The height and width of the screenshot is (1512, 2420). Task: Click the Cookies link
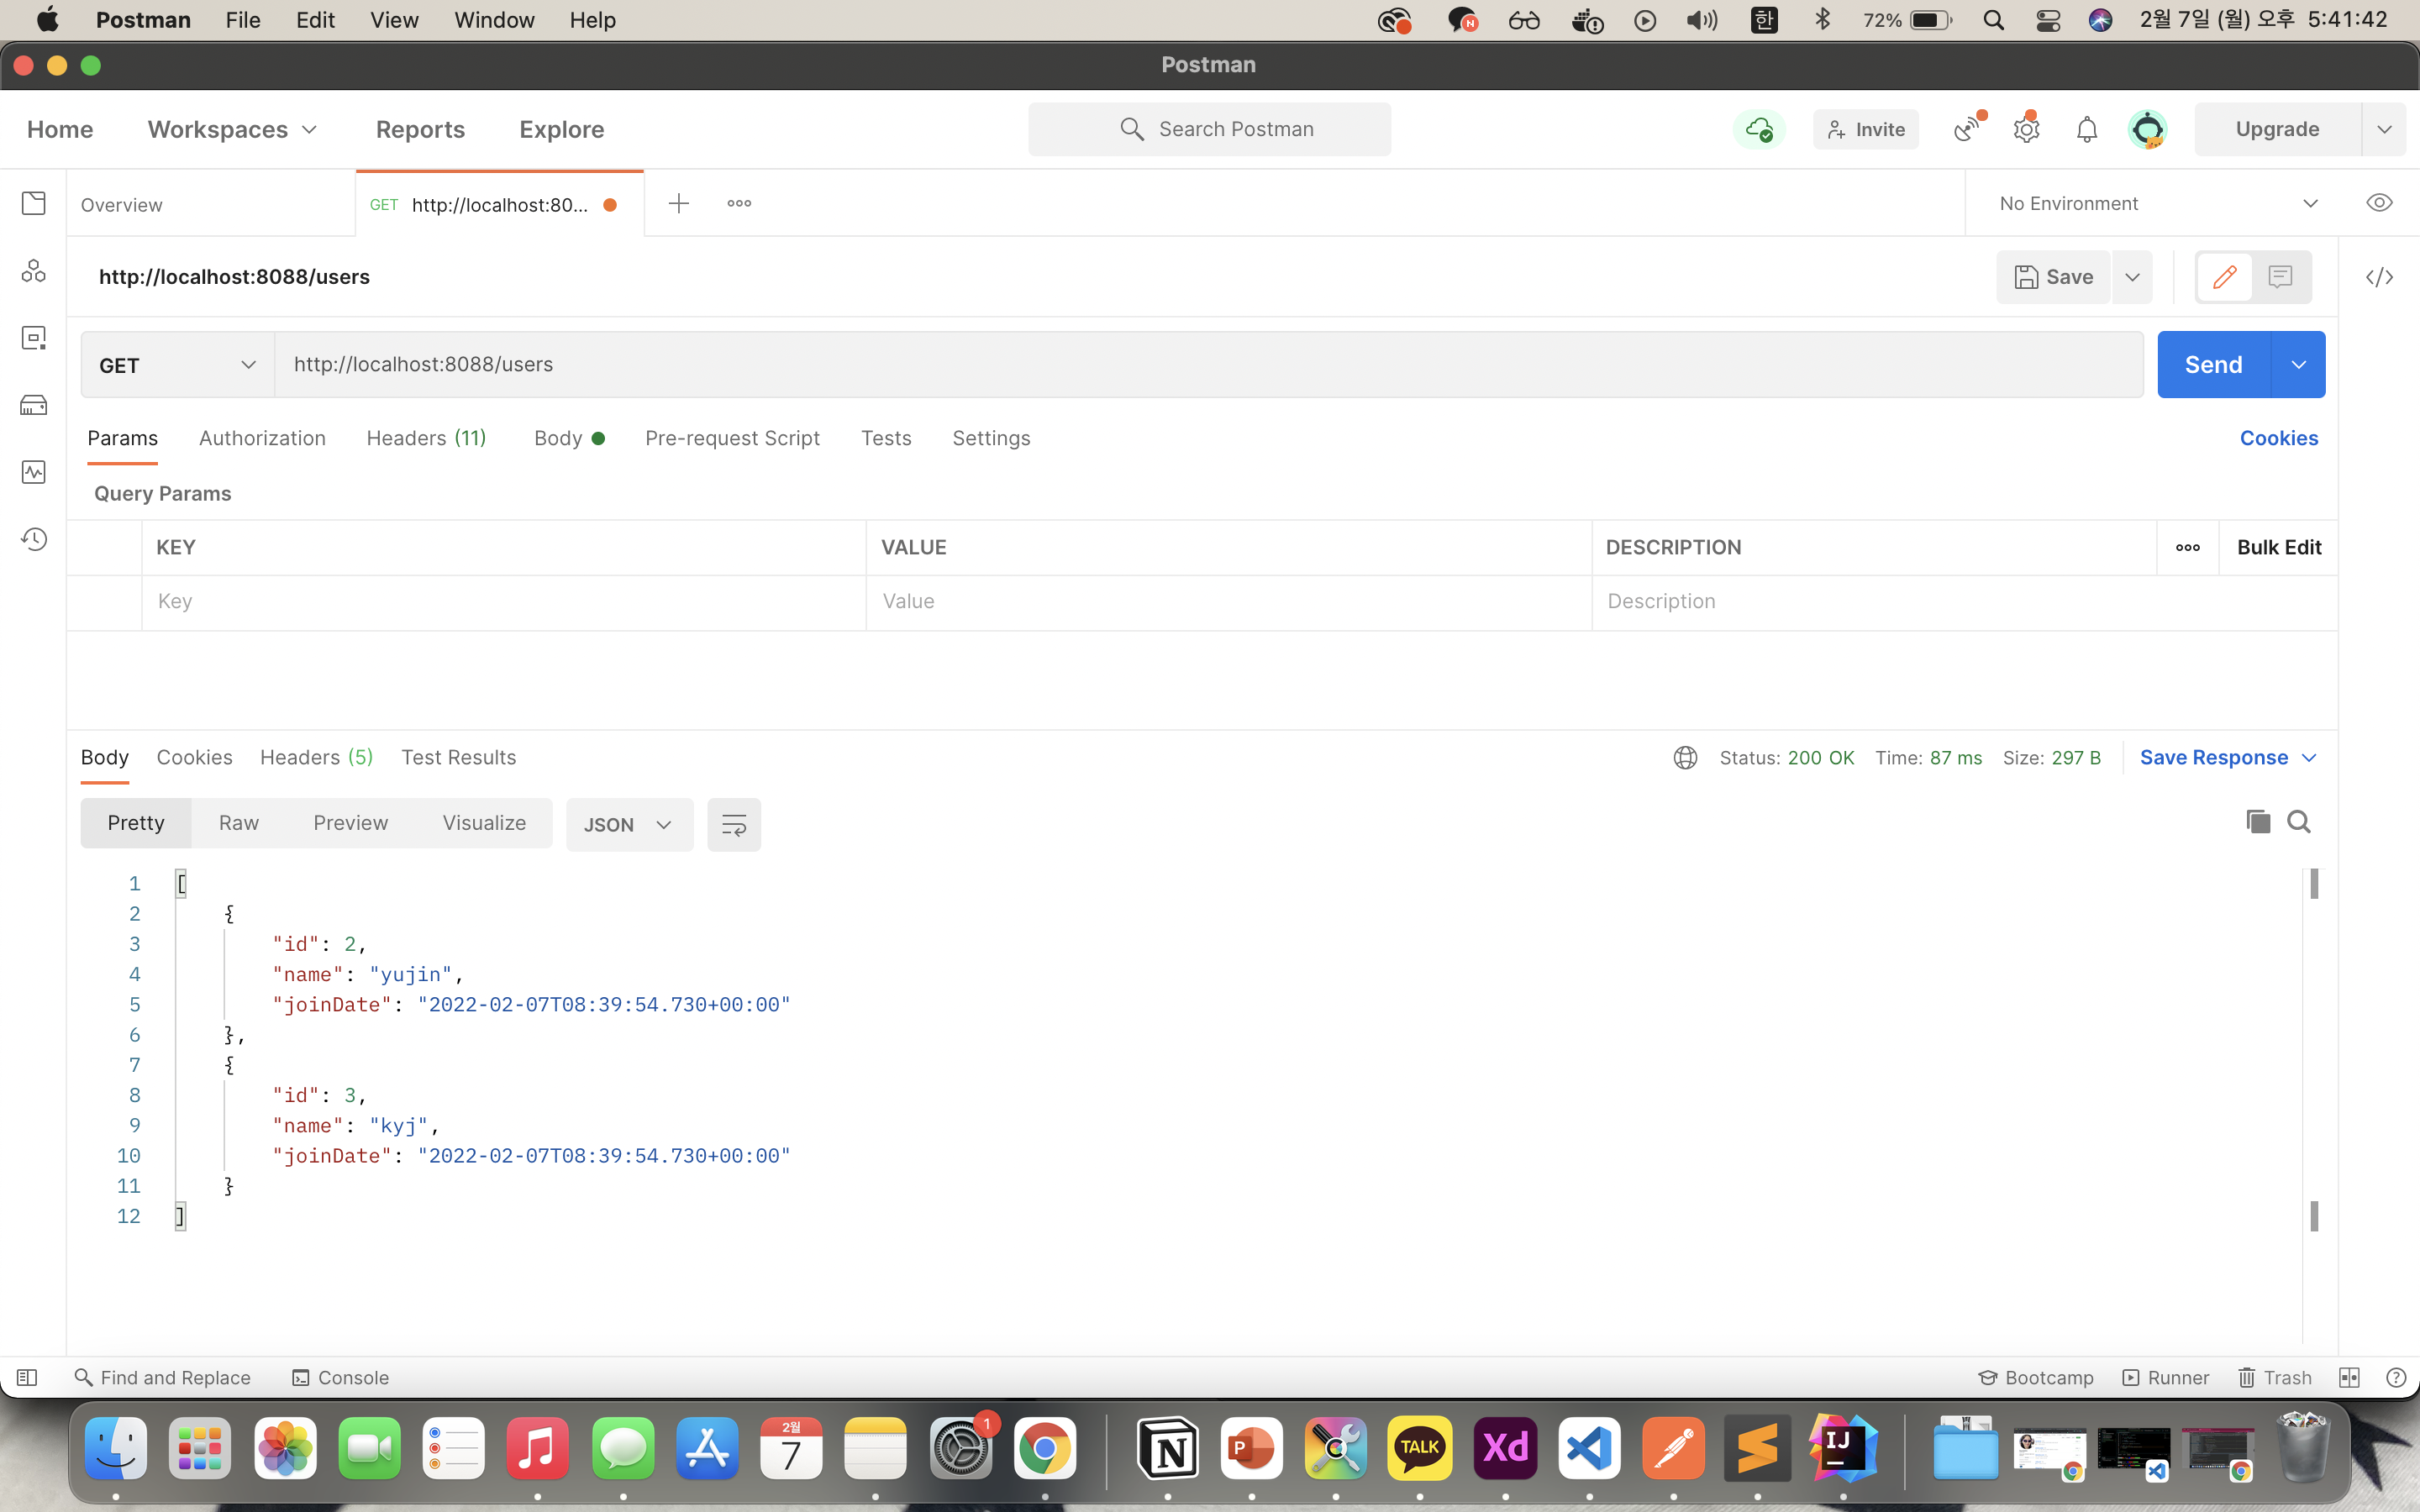click(2278, 438)
